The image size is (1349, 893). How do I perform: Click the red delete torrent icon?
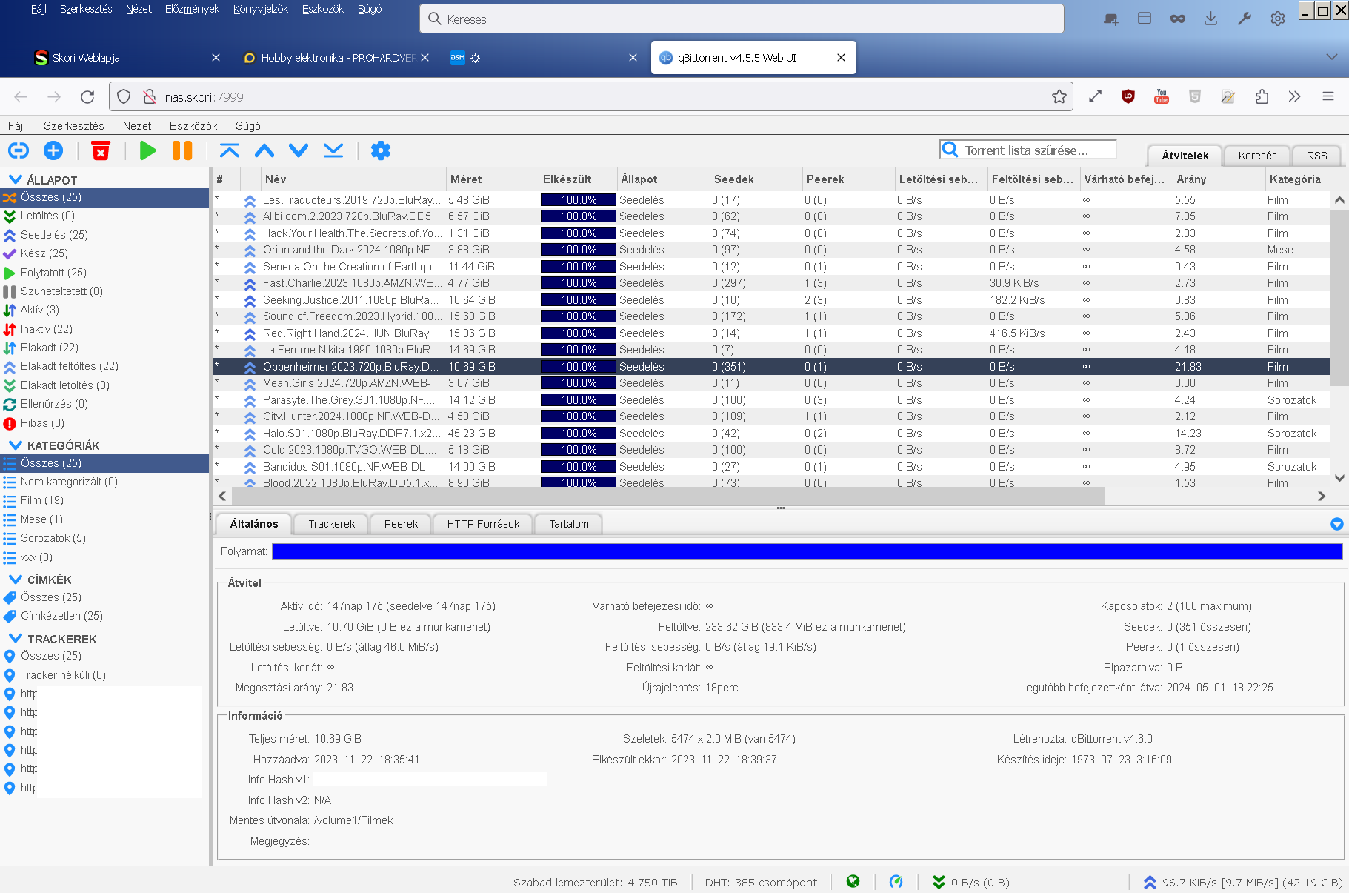(101, 150)
